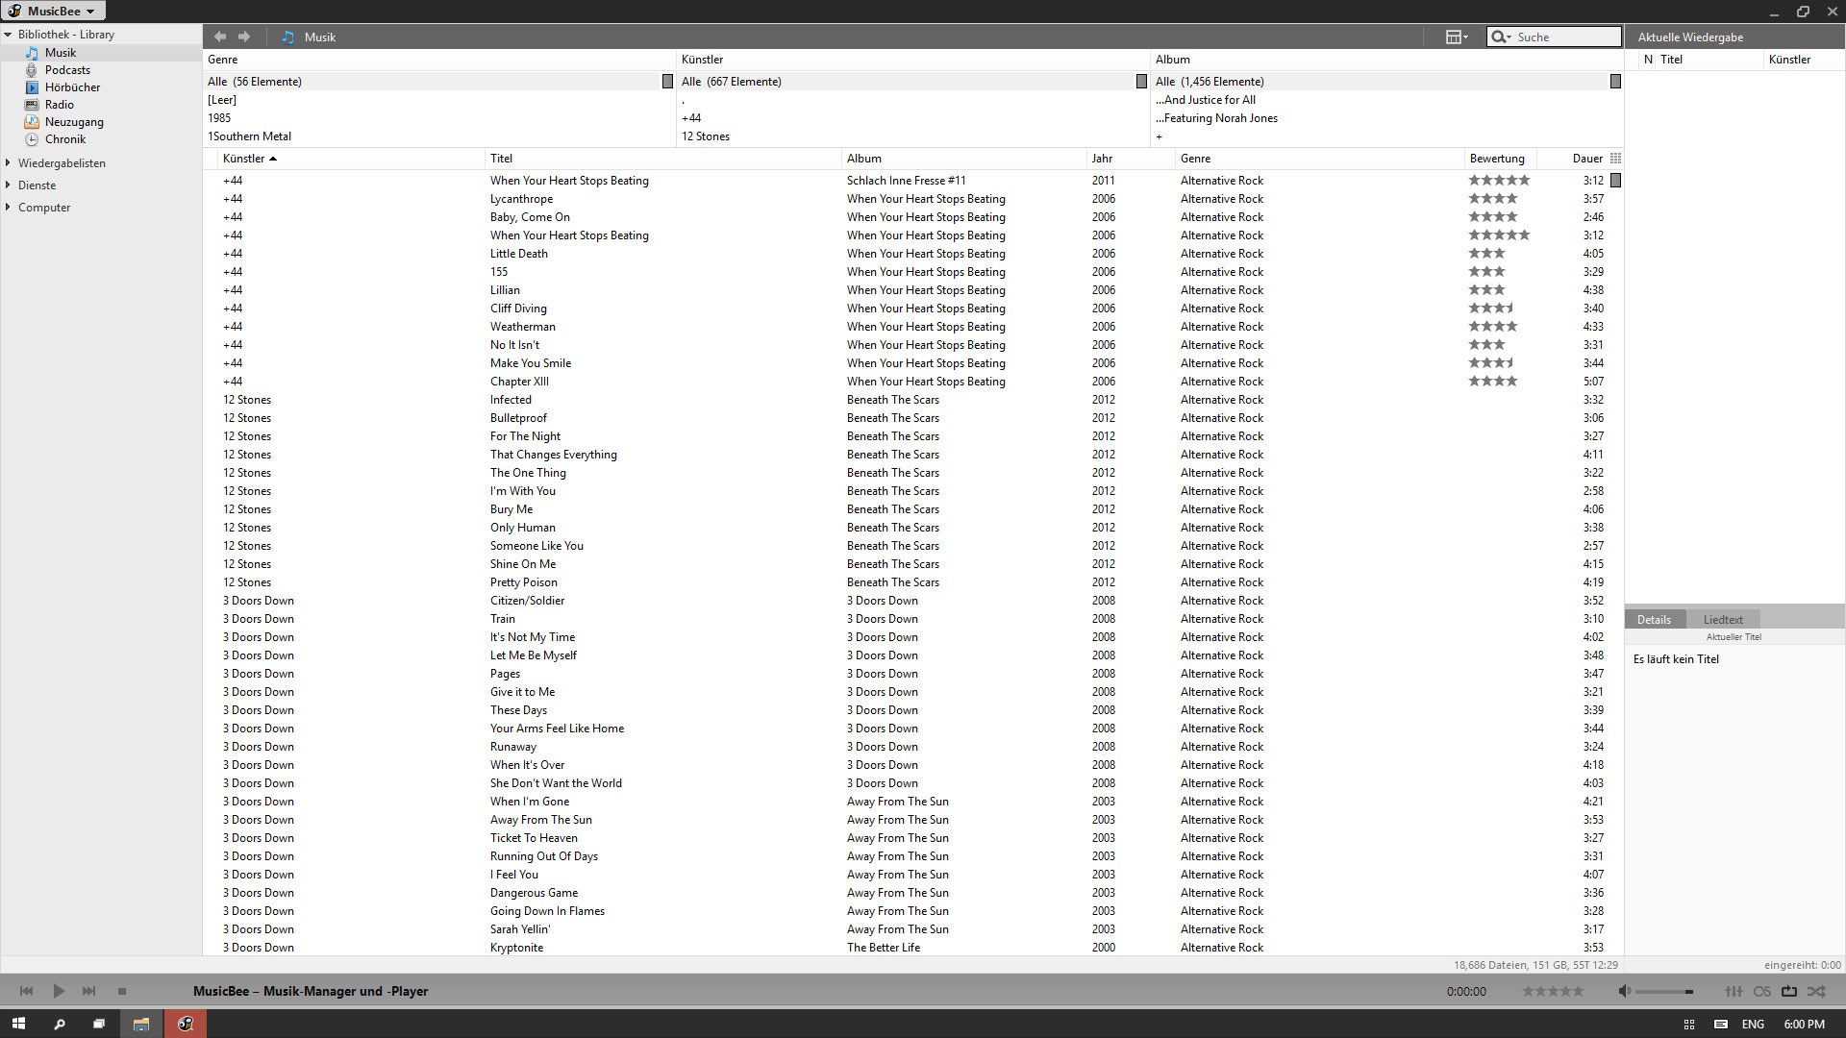This screenshot has width=1846, height=1038.
Task: Expand the Wiedergabelisten tree node
Action: pyautogui.click(x=8, y=163)
